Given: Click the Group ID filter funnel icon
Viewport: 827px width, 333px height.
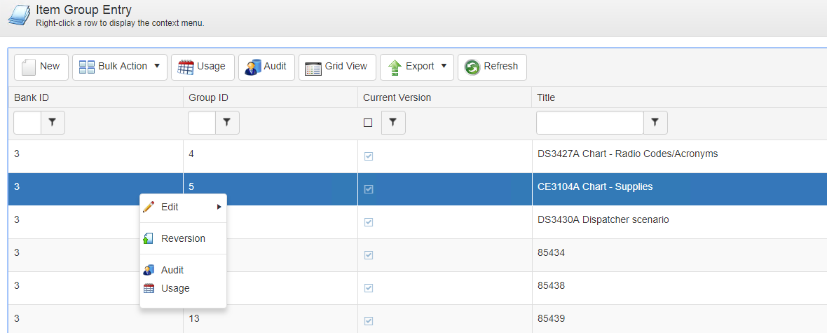Looking at the screenshot, I should click(x=226, y=123).
